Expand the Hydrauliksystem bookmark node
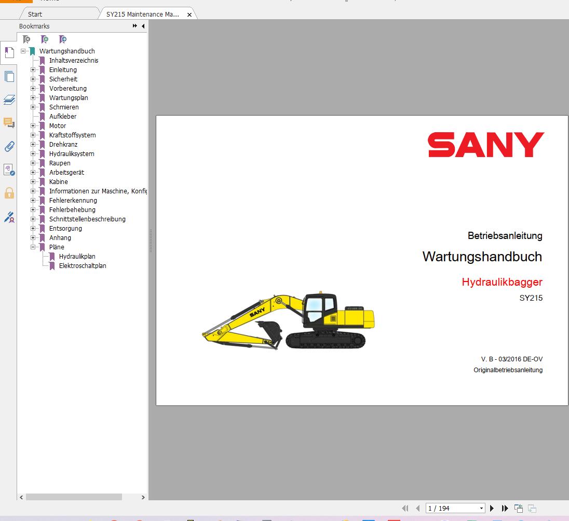The image size is (569, 521). pos(33,154)
